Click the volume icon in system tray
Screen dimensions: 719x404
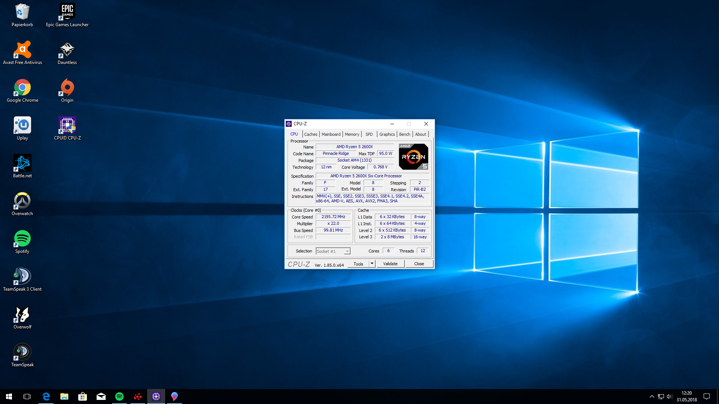click(x=670, y=397)
